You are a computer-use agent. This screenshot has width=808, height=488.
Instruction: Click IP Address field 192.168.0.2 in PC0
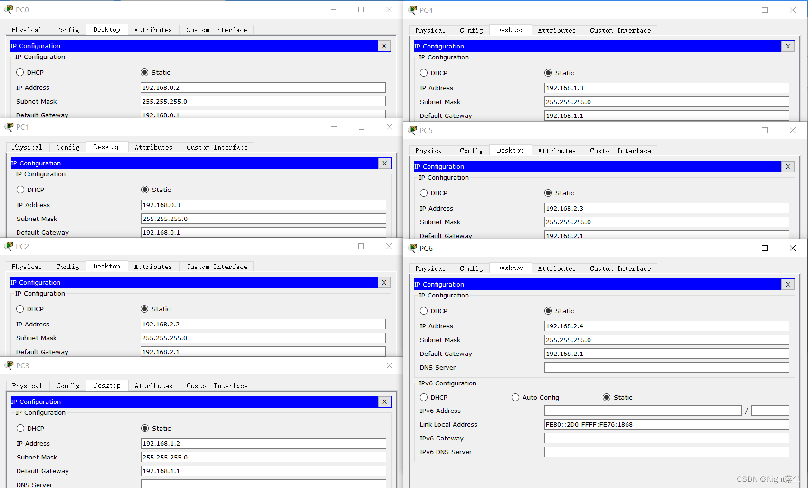click(263, 87)
